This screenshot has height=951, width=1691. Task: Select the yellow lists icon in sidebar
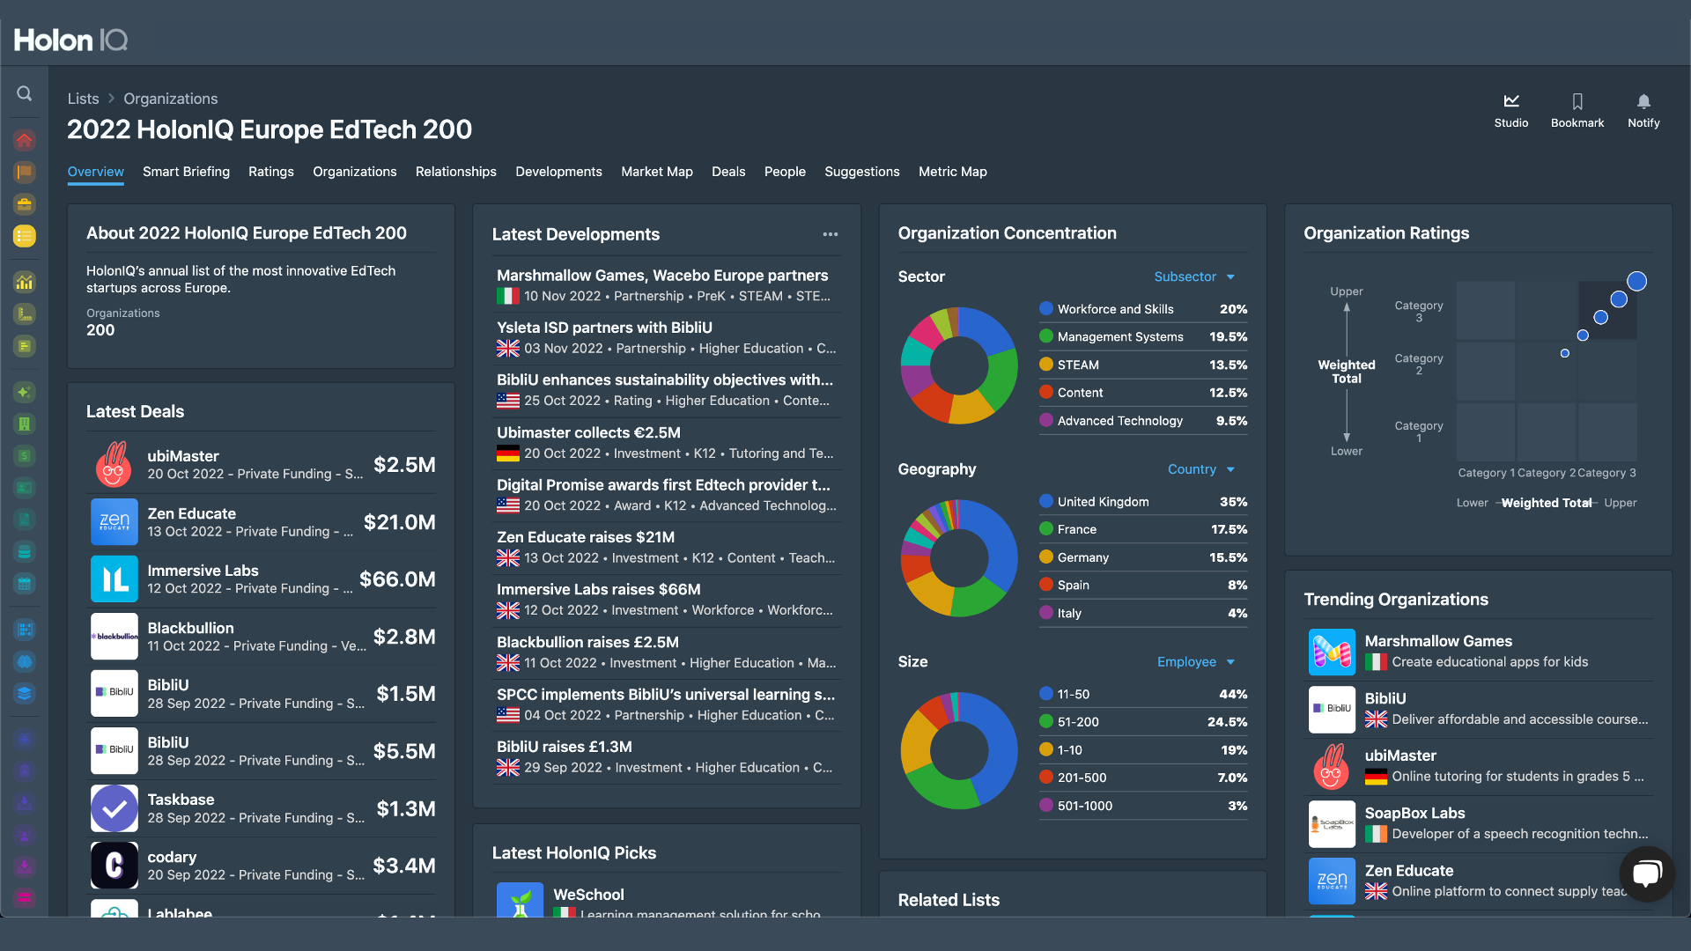tap(25, 236)
